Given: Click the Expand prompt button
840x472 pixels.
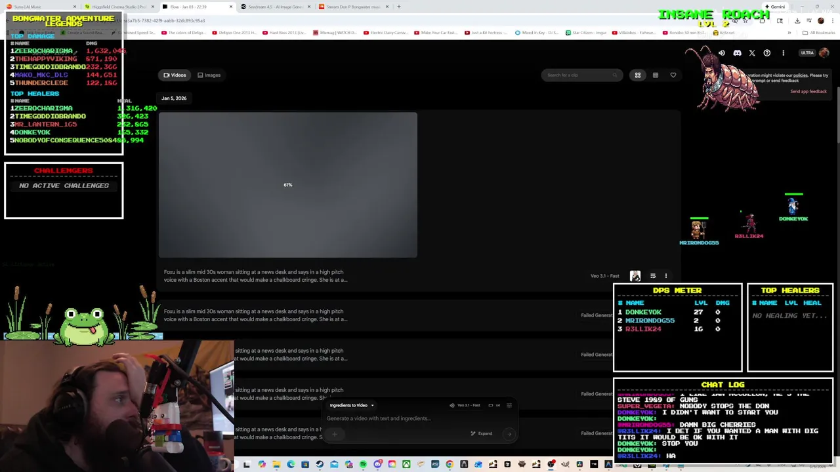Looking at the screenshot, I should [x=482, y=433].
